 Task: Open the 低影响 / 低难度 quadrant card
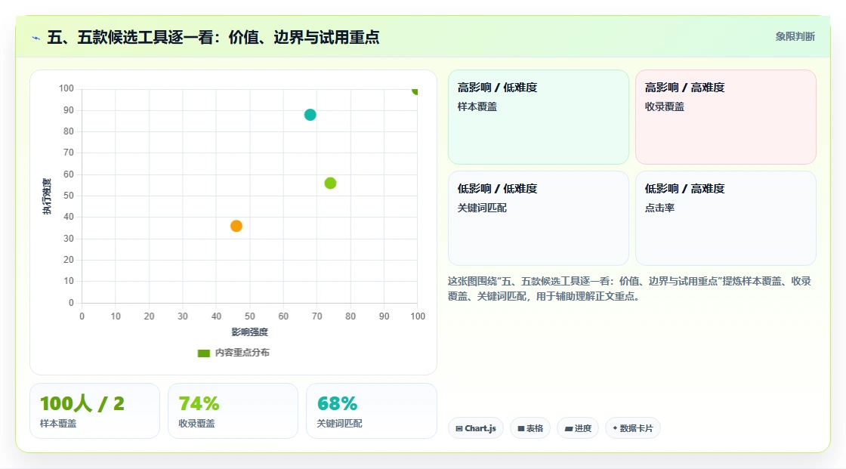pos(539,218)
